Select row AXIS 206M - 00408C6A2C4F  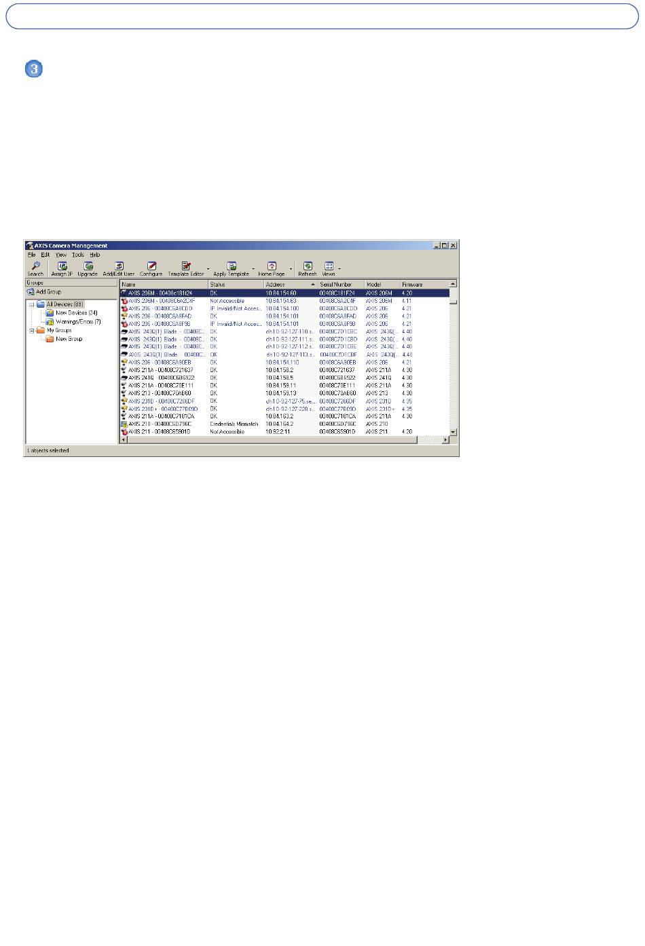[x=284, y=301]
